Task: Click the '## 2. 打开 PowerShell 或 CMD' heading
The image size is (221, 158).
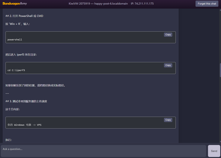Action: [x=24, y=16]
